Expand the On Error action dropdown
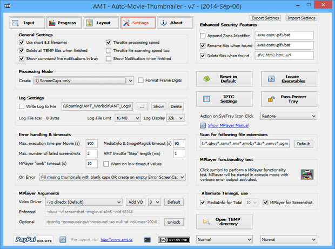The height and width of the screenshot is (249, 335). tap(112, 177)
